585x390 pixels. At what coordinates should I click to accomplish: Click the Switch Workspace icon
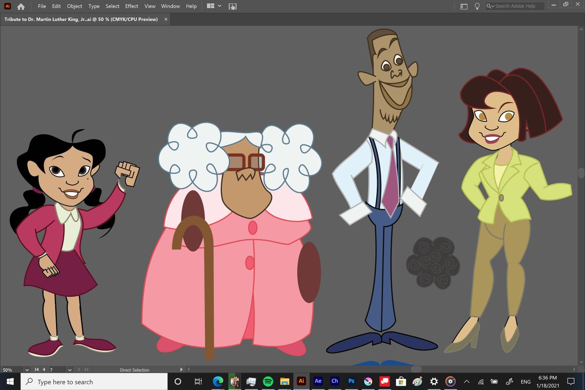click(x=464, y=6)
